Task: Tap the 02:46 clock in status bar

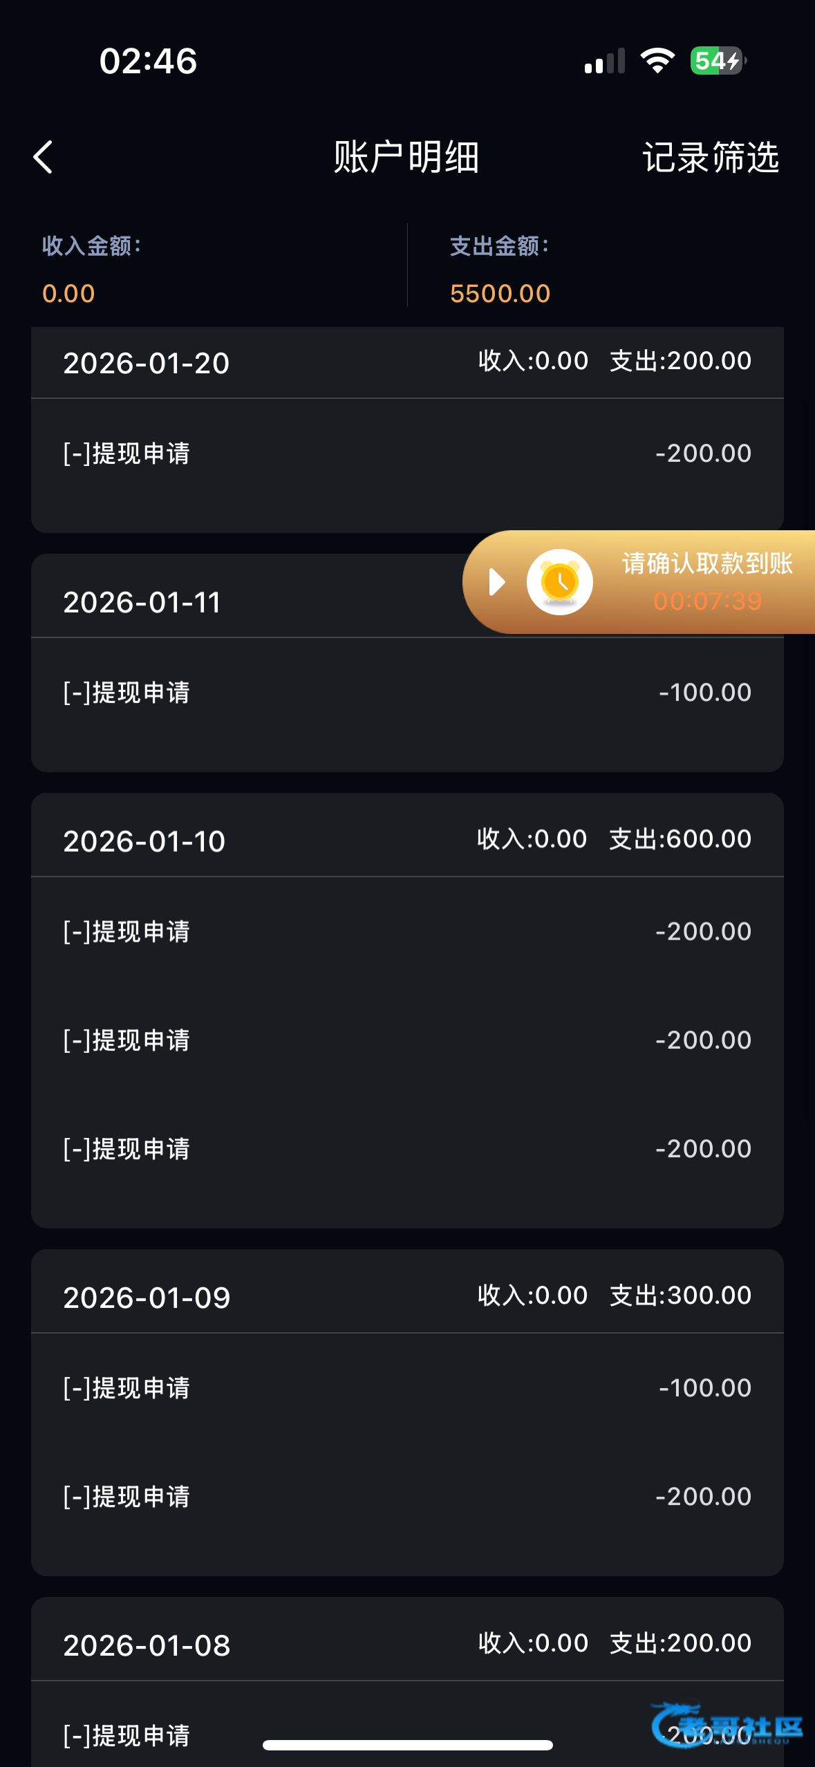Action: click(148, 61)
